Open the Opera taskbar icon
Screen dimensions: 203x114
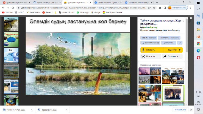point(198,58)
